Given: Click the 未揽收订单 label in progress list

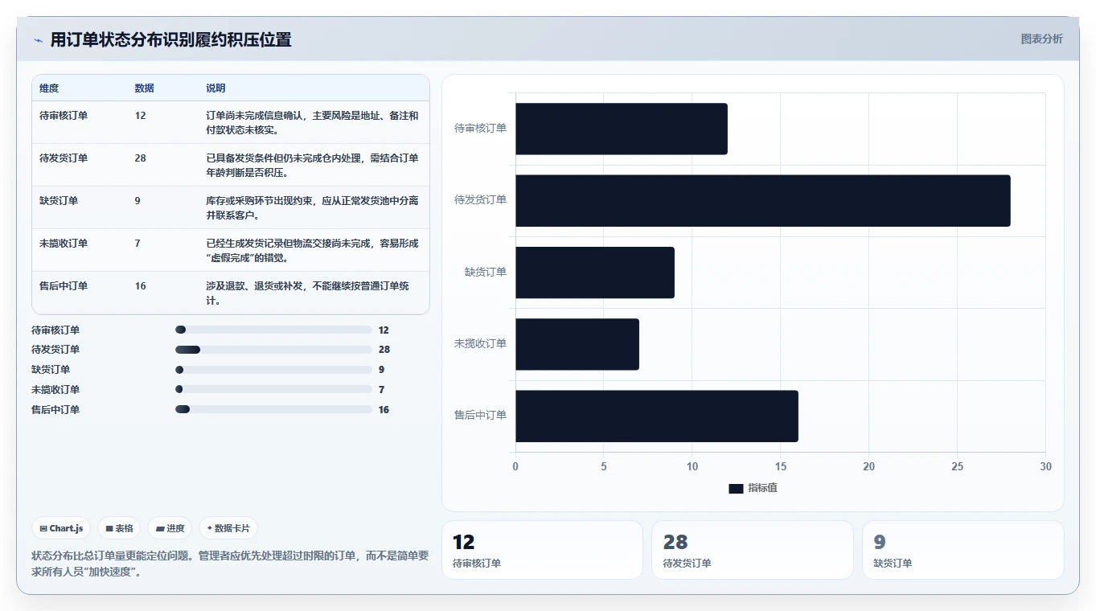Looking at the screenshot, I should 55,390.
